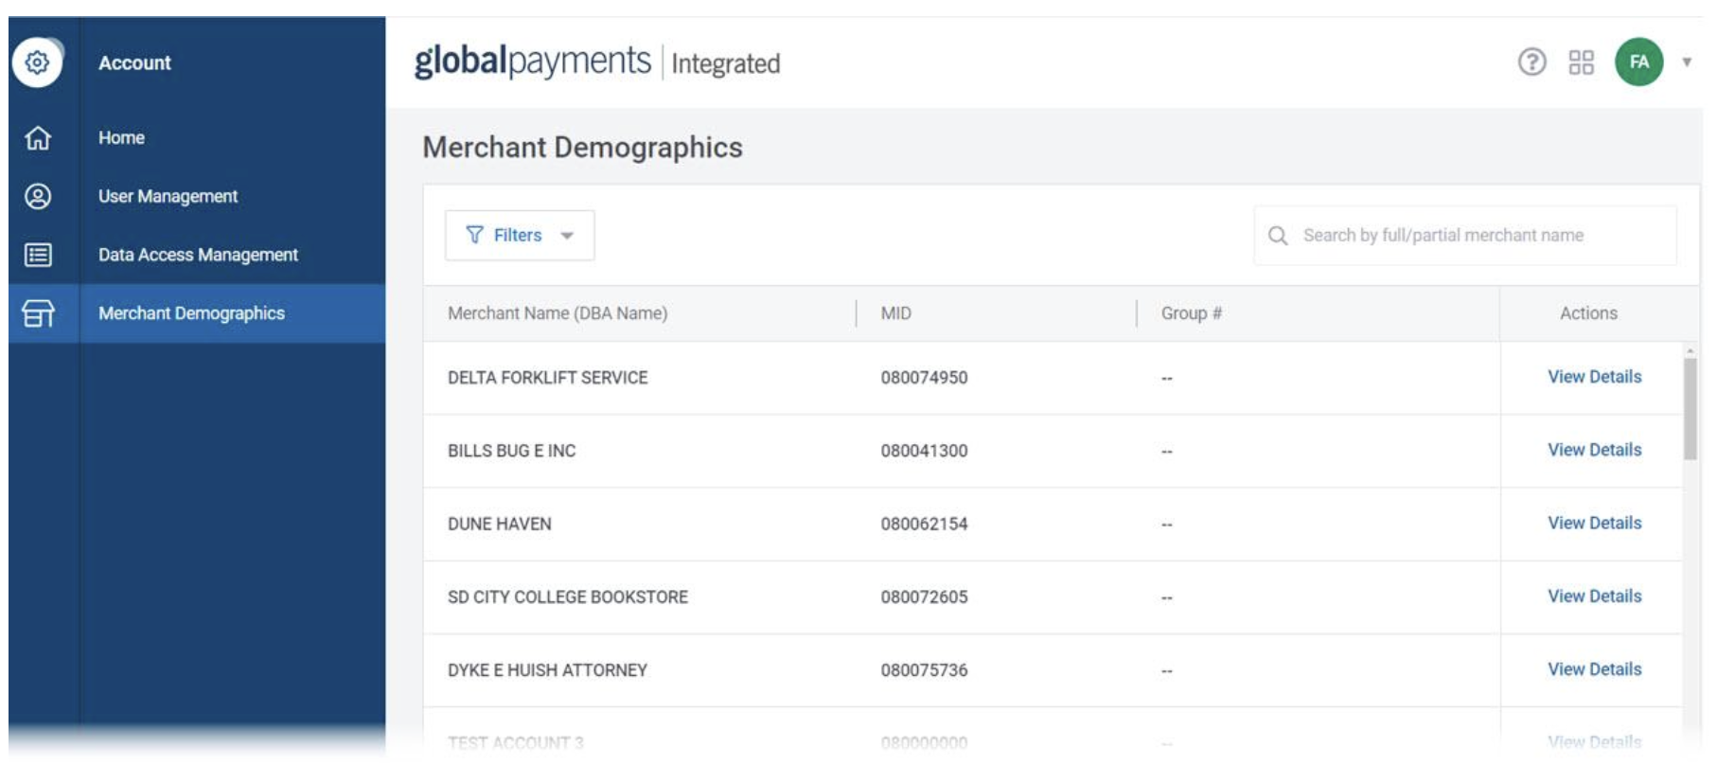
Task: View Details for BILLS BUG E INC
Action: pos(1594,450)
